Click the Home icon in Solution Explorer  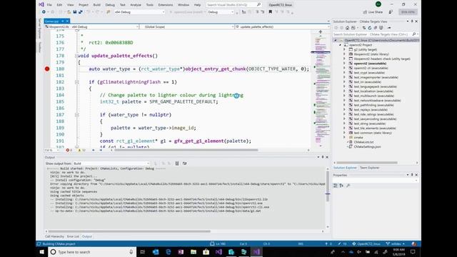point(347,28)
